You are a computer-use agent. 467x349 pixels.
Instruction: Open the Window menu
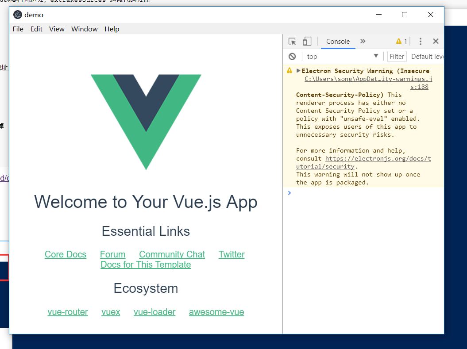(x=84, y=29)
